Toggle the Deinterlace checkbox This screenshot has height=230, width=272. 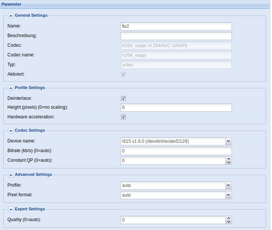click(x=123, y=99)
